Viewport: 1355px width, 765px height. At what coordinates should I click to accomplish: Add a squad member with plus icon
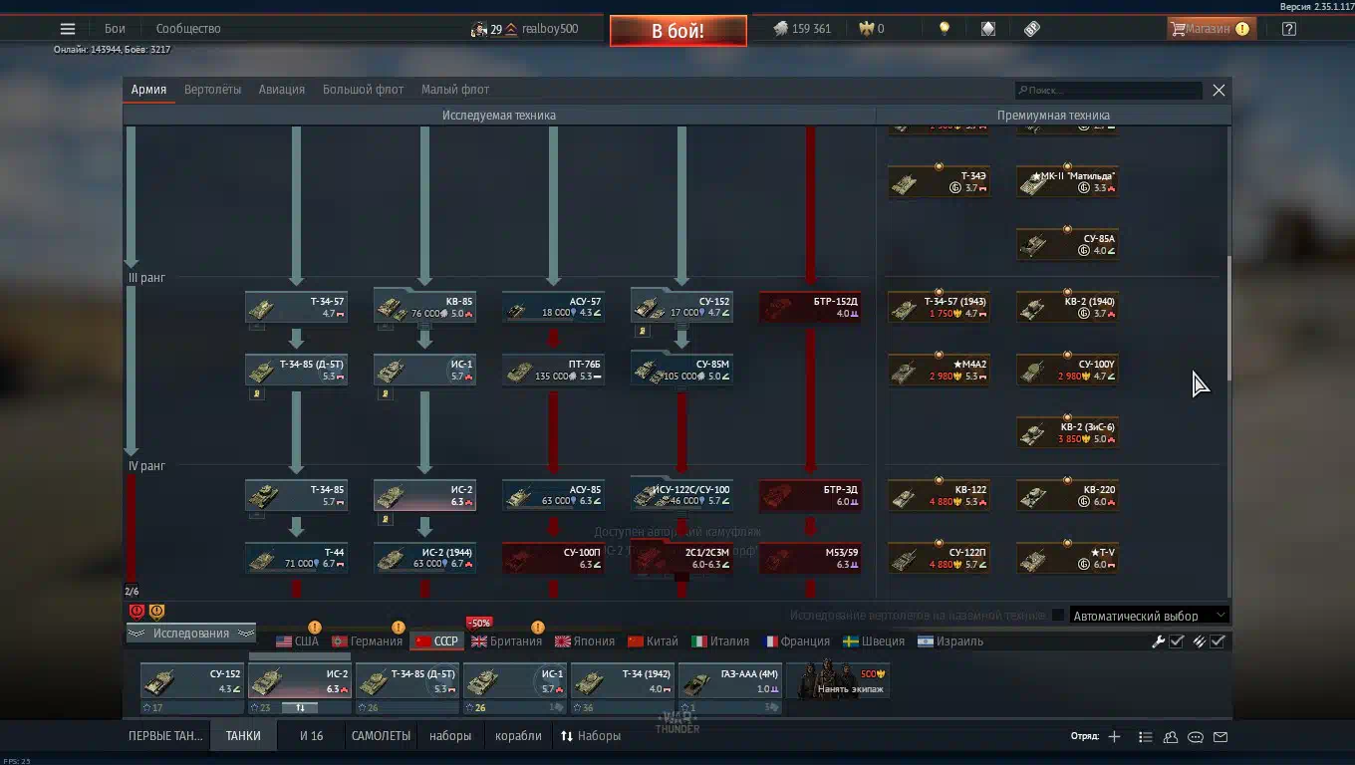coord(1114,737)
